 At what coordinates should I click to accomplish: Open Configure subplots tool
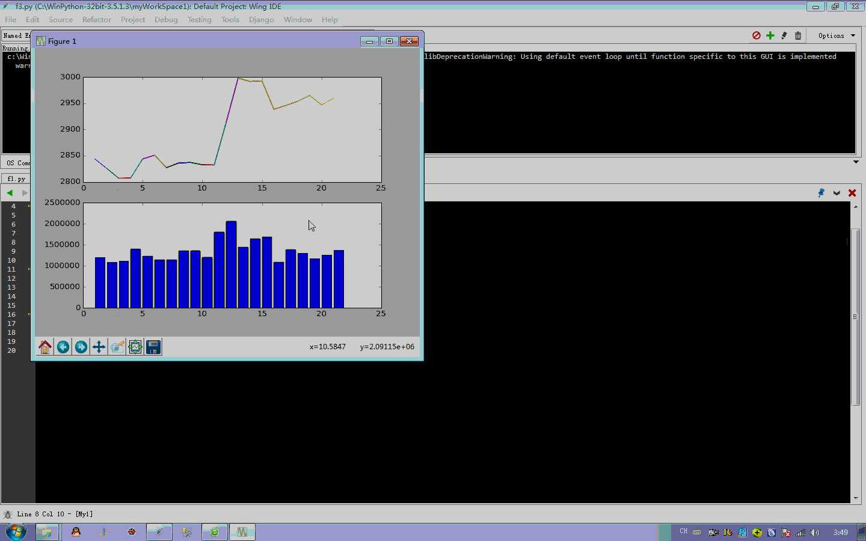[135, 347]
